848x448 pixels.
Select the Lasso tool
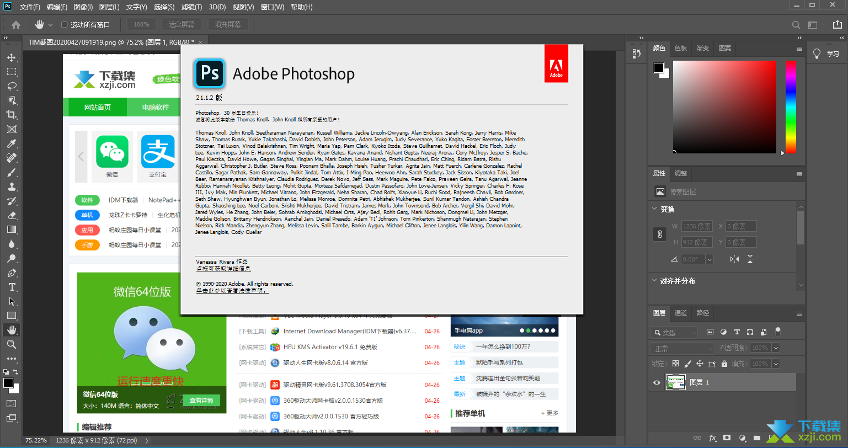[12, 86]
